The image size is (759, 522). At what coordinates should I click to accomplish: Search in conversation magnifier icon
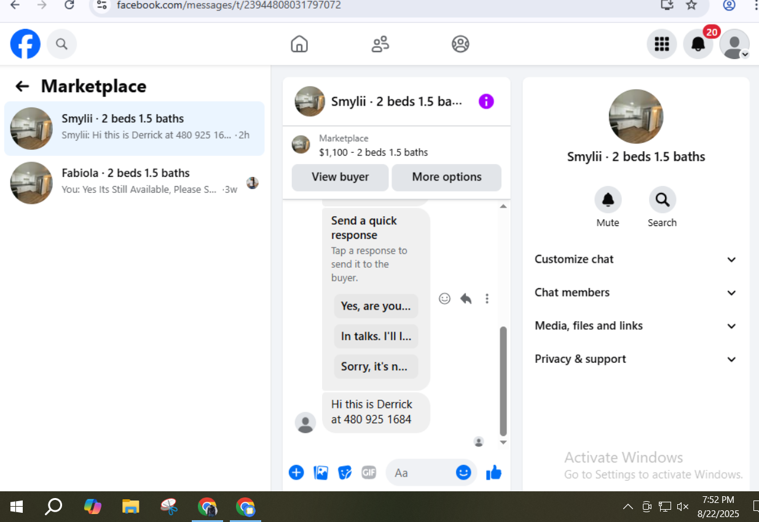(x=663, y=200)
